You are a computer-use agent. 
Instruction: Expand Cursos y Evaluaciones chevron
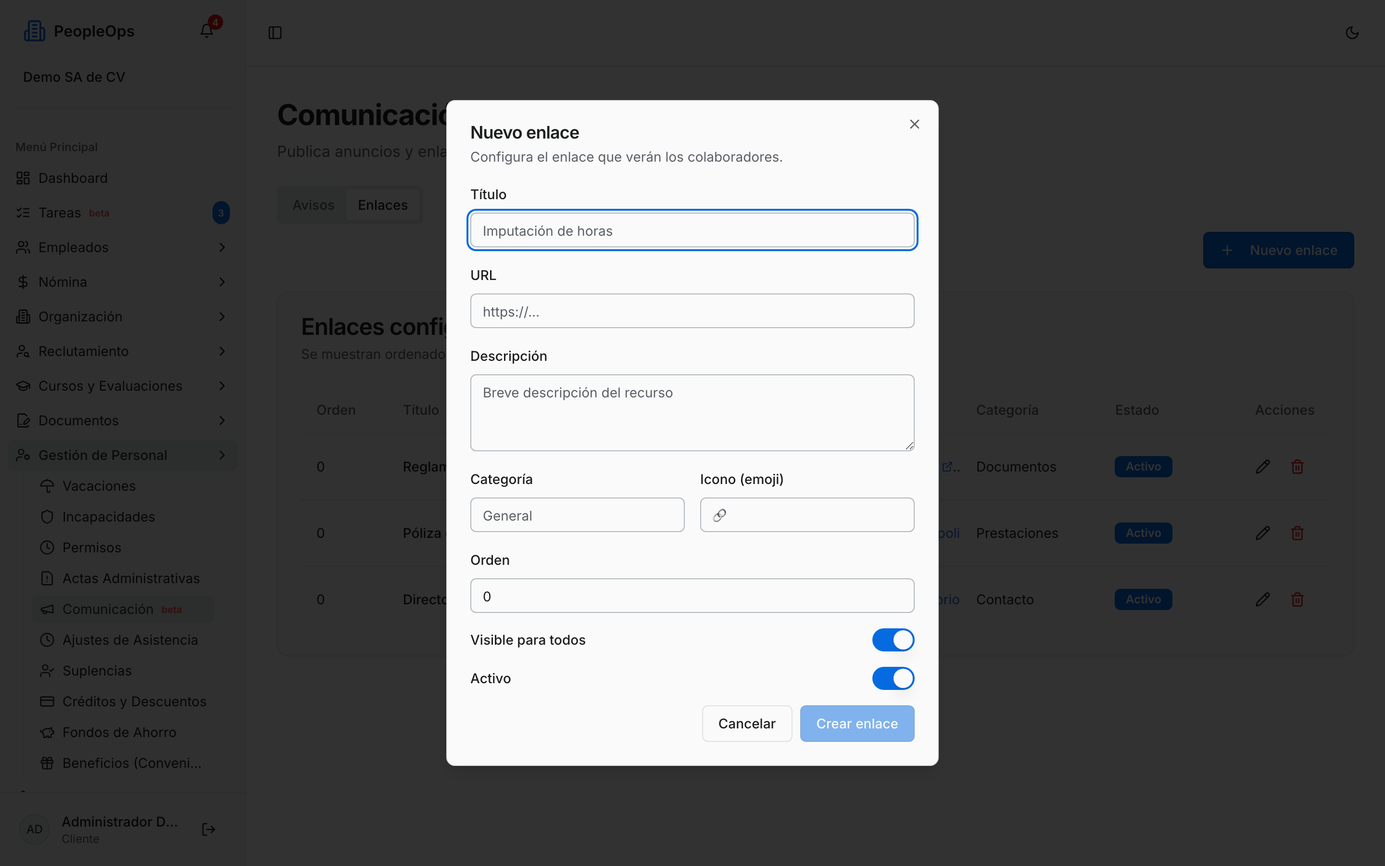pyautogui.click(x=222, y=386)
